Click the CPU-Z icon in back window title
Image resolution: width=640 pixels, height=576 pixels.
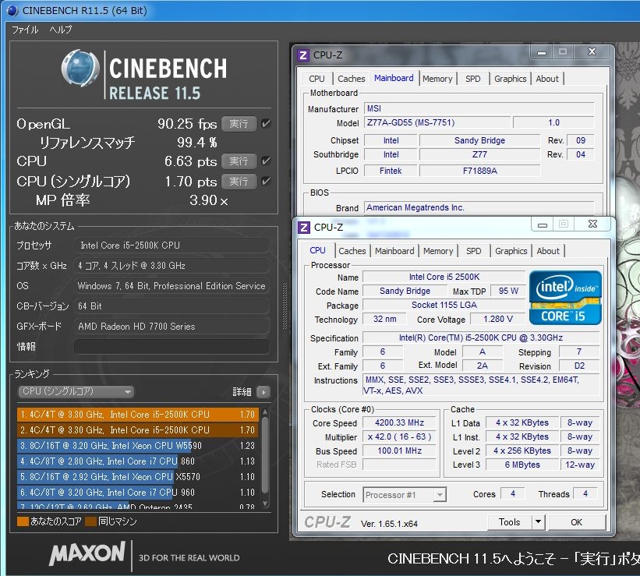(303, 55)
